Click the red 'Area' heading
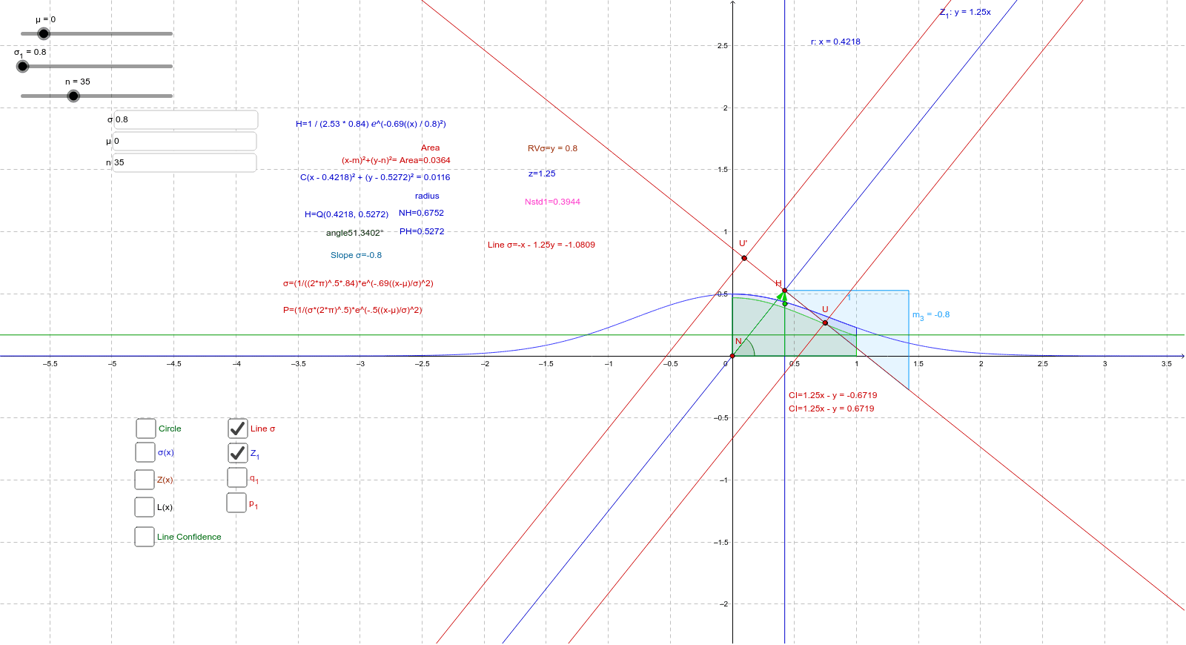The width and height of the screenshot is (1186, 645). coord(430,148)
